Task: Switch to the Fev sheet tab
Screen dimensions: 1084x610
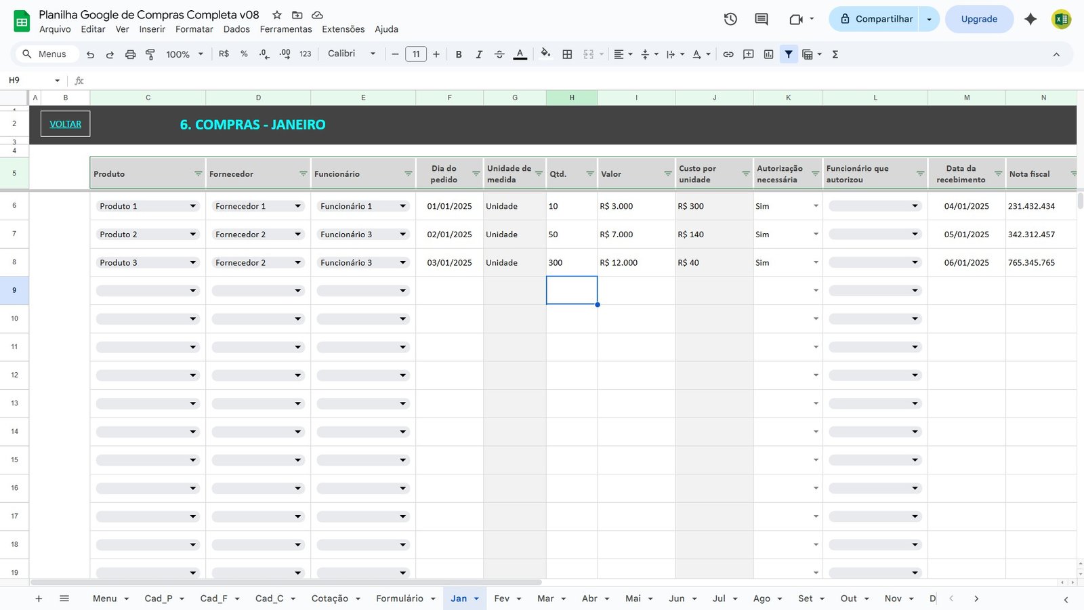Action: 503,598
